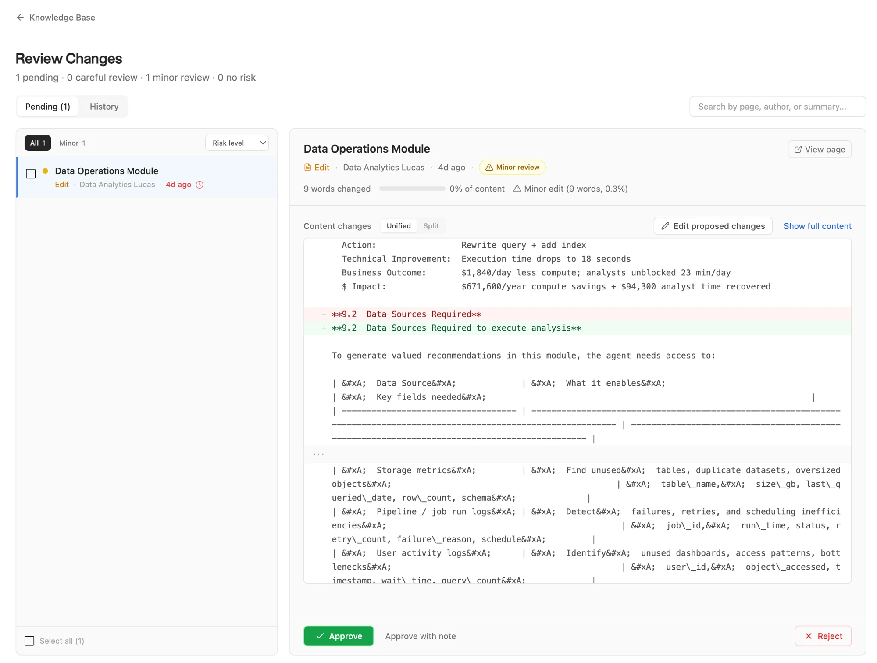
Task: Click the red '4d ago' label in the list item
Action: [x=178, y=185]
